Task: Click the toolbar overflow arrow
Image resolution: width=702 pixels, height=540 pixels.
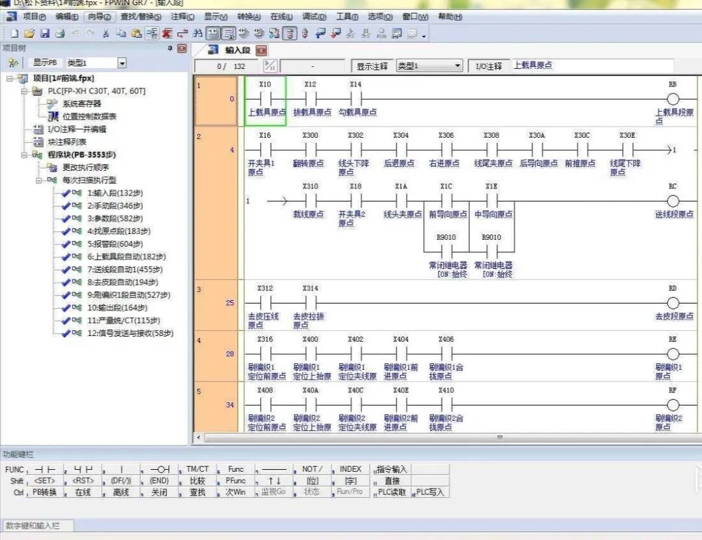Action: 424,35
